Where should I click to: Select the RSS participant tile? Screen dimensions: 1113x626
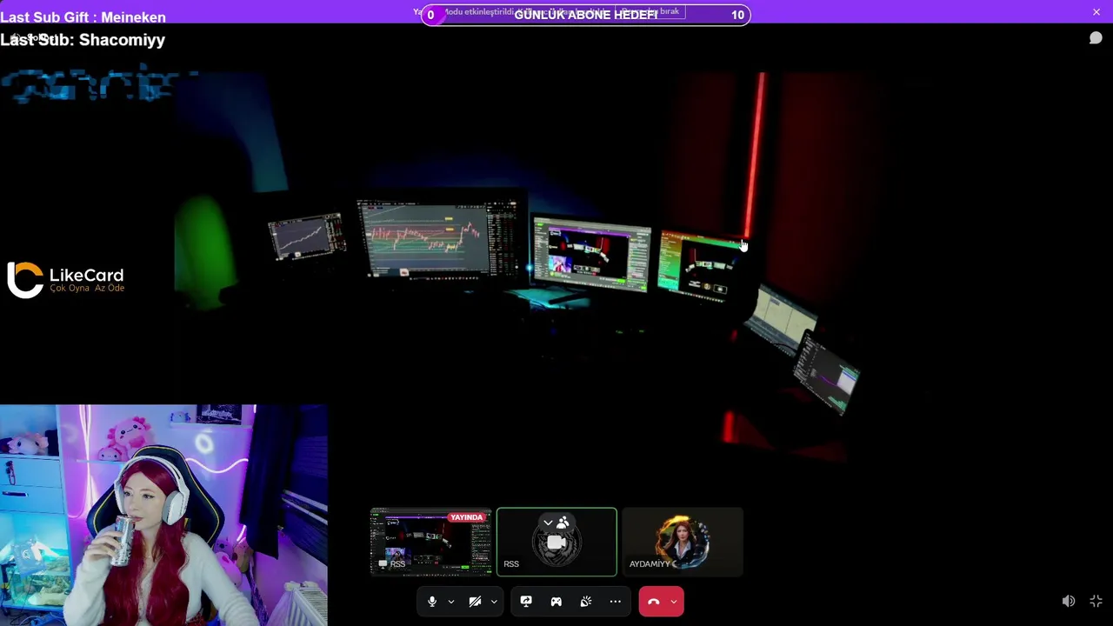(x=556, y=542)
